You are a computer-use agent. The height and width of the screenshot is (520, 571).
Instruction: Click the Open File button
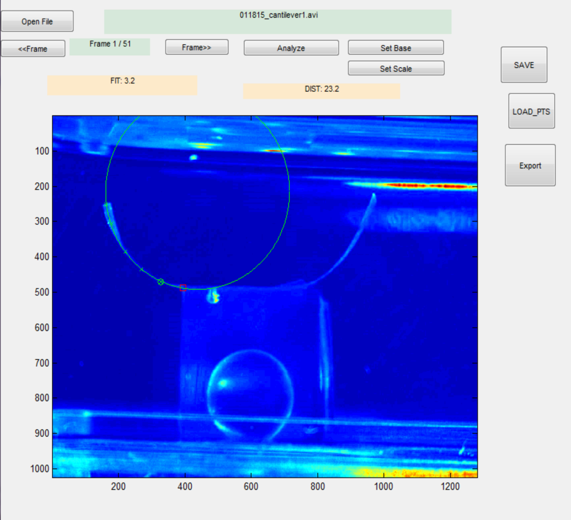pyautogui.click(x=37, y=21)
